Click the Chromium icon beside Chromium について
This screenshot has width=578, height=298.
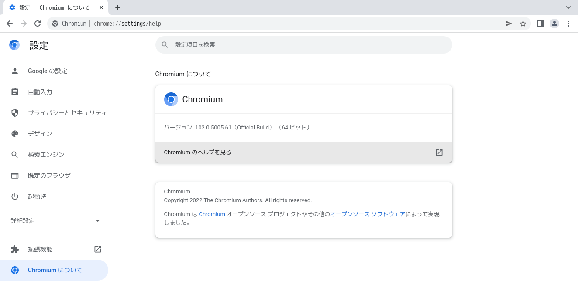point(15,270)
